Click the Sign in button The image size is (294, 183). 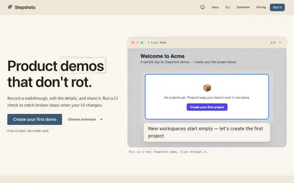[x=277, y=7]
